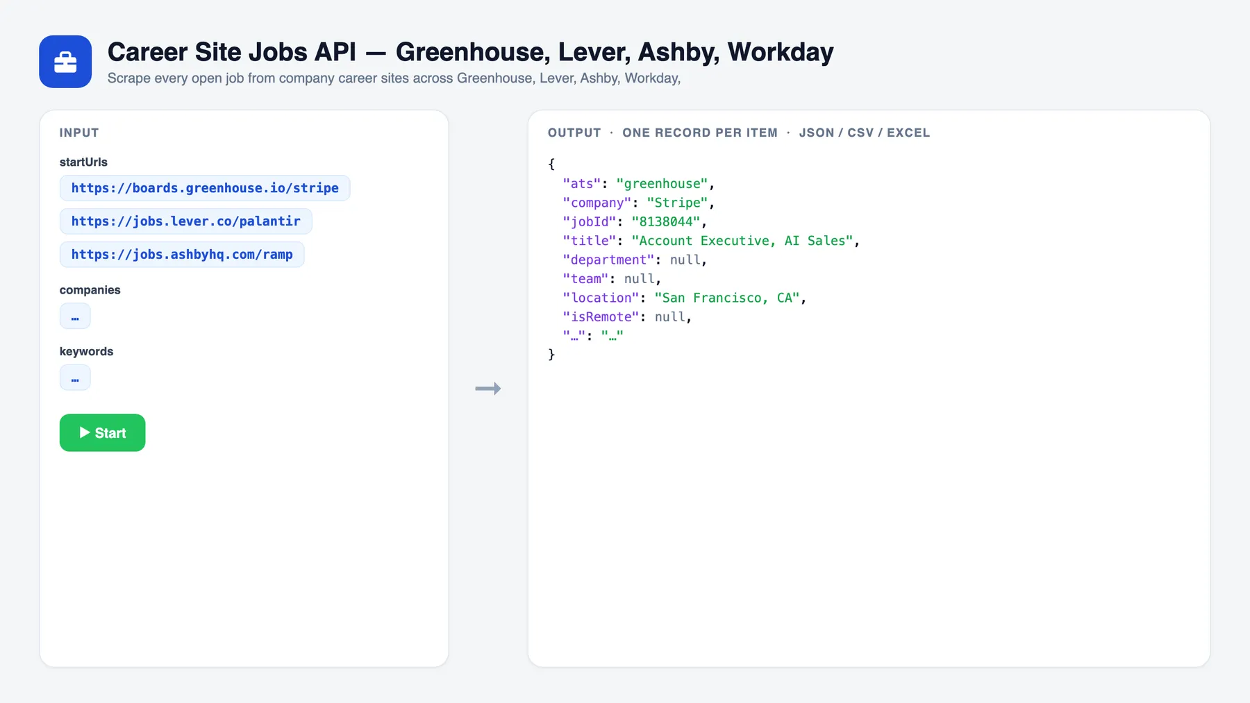
Task: Click the keywords field label
Action: point(86,352)
